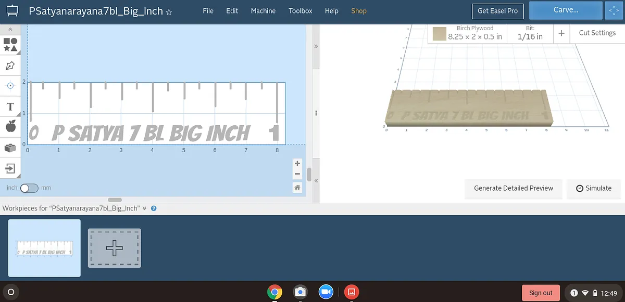Expand the workpieces name dropdown arrow

click(x=145, y=208)
